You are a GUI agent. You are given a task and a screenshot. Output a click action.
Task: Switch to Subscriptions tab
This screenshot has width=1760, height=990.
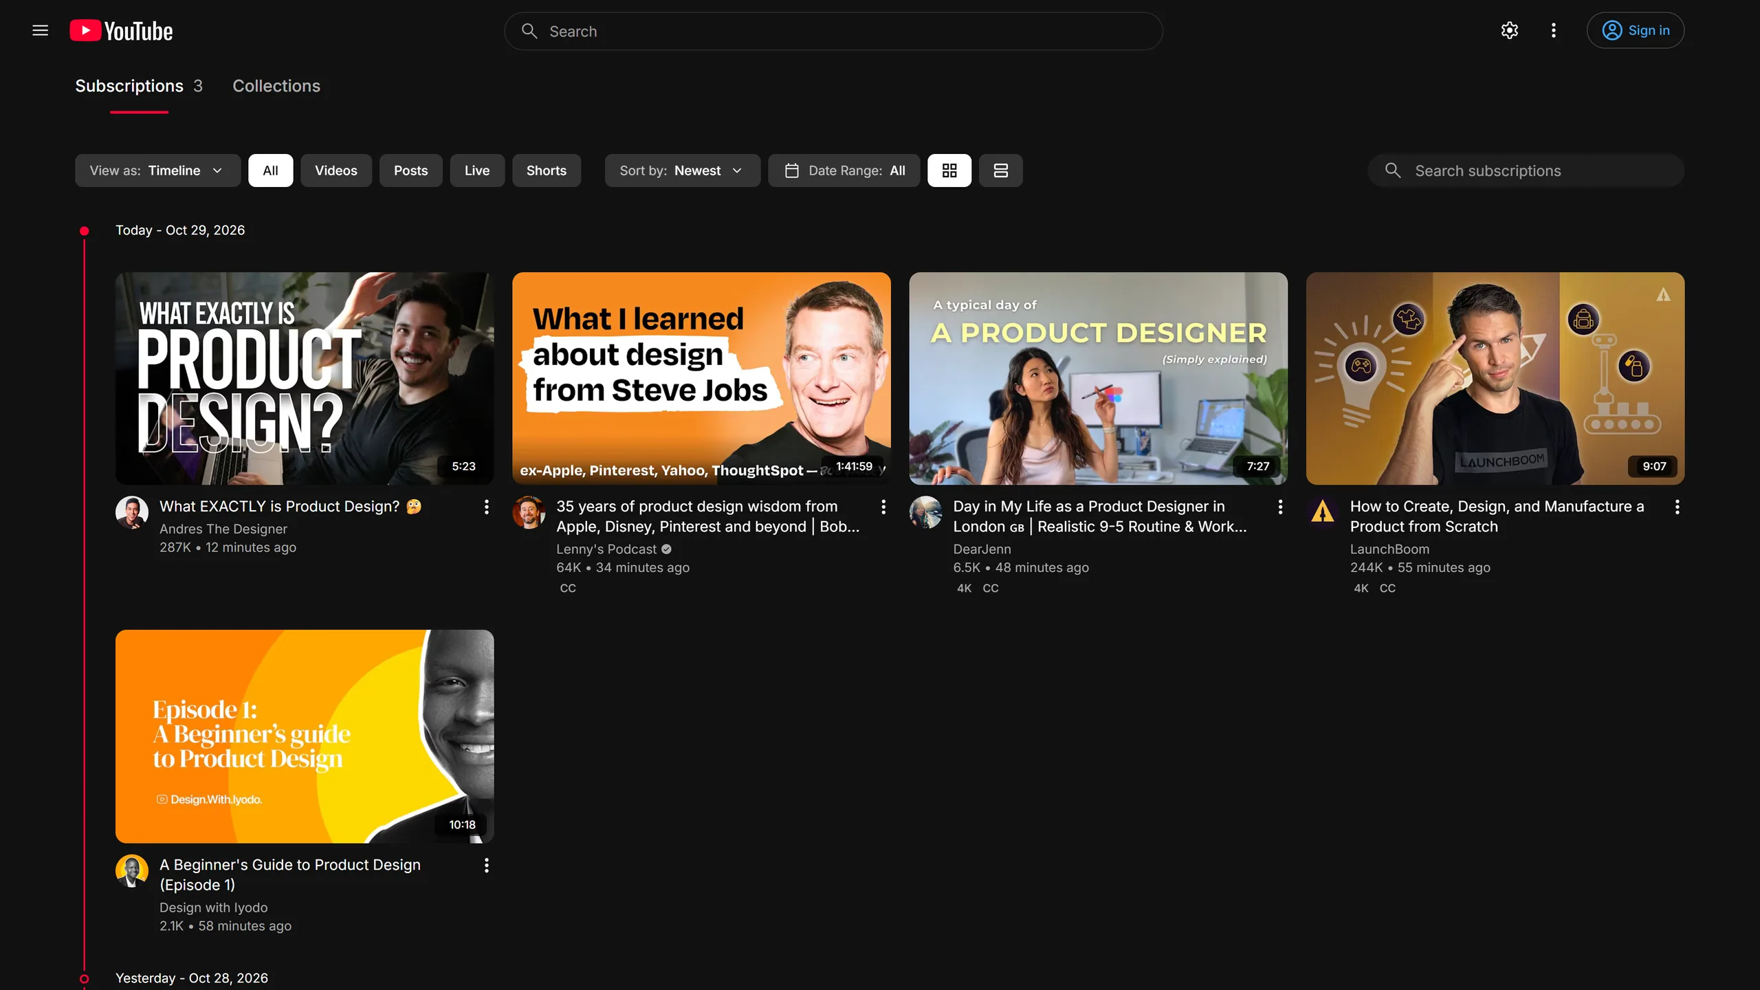click(x=139, y=86)
